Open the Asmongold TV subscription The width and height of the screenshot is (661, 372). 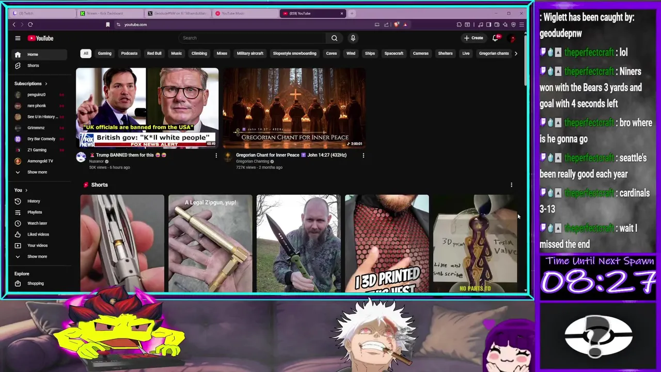39,161
